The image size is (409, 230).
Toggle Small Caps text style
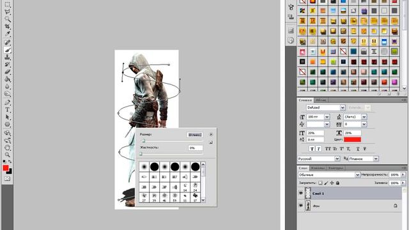tap(335, 149)
